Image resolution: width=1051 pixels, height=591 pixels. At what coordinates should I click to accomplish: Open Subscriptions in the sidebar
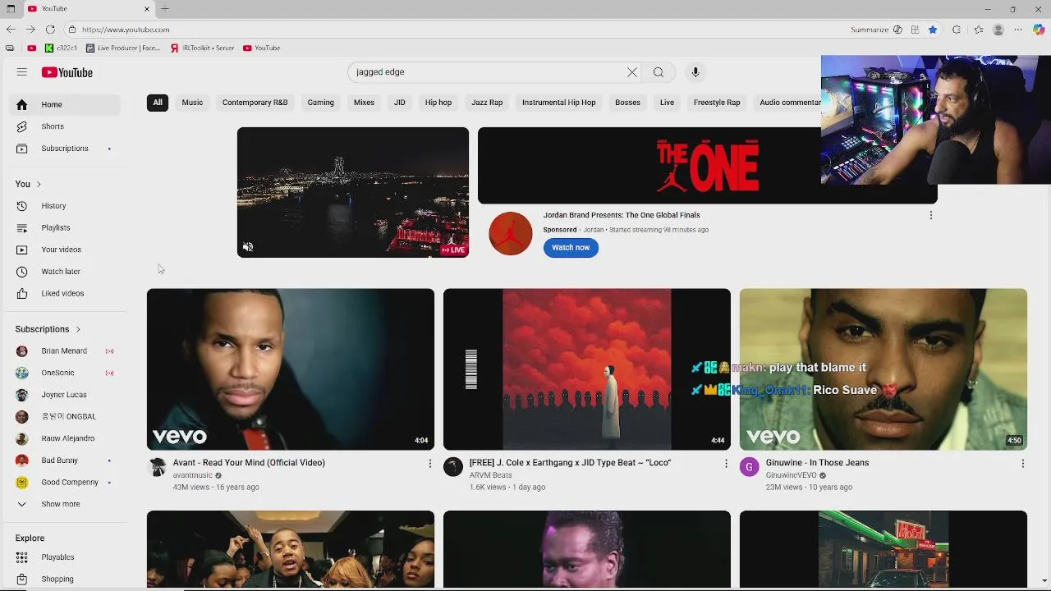66,149
